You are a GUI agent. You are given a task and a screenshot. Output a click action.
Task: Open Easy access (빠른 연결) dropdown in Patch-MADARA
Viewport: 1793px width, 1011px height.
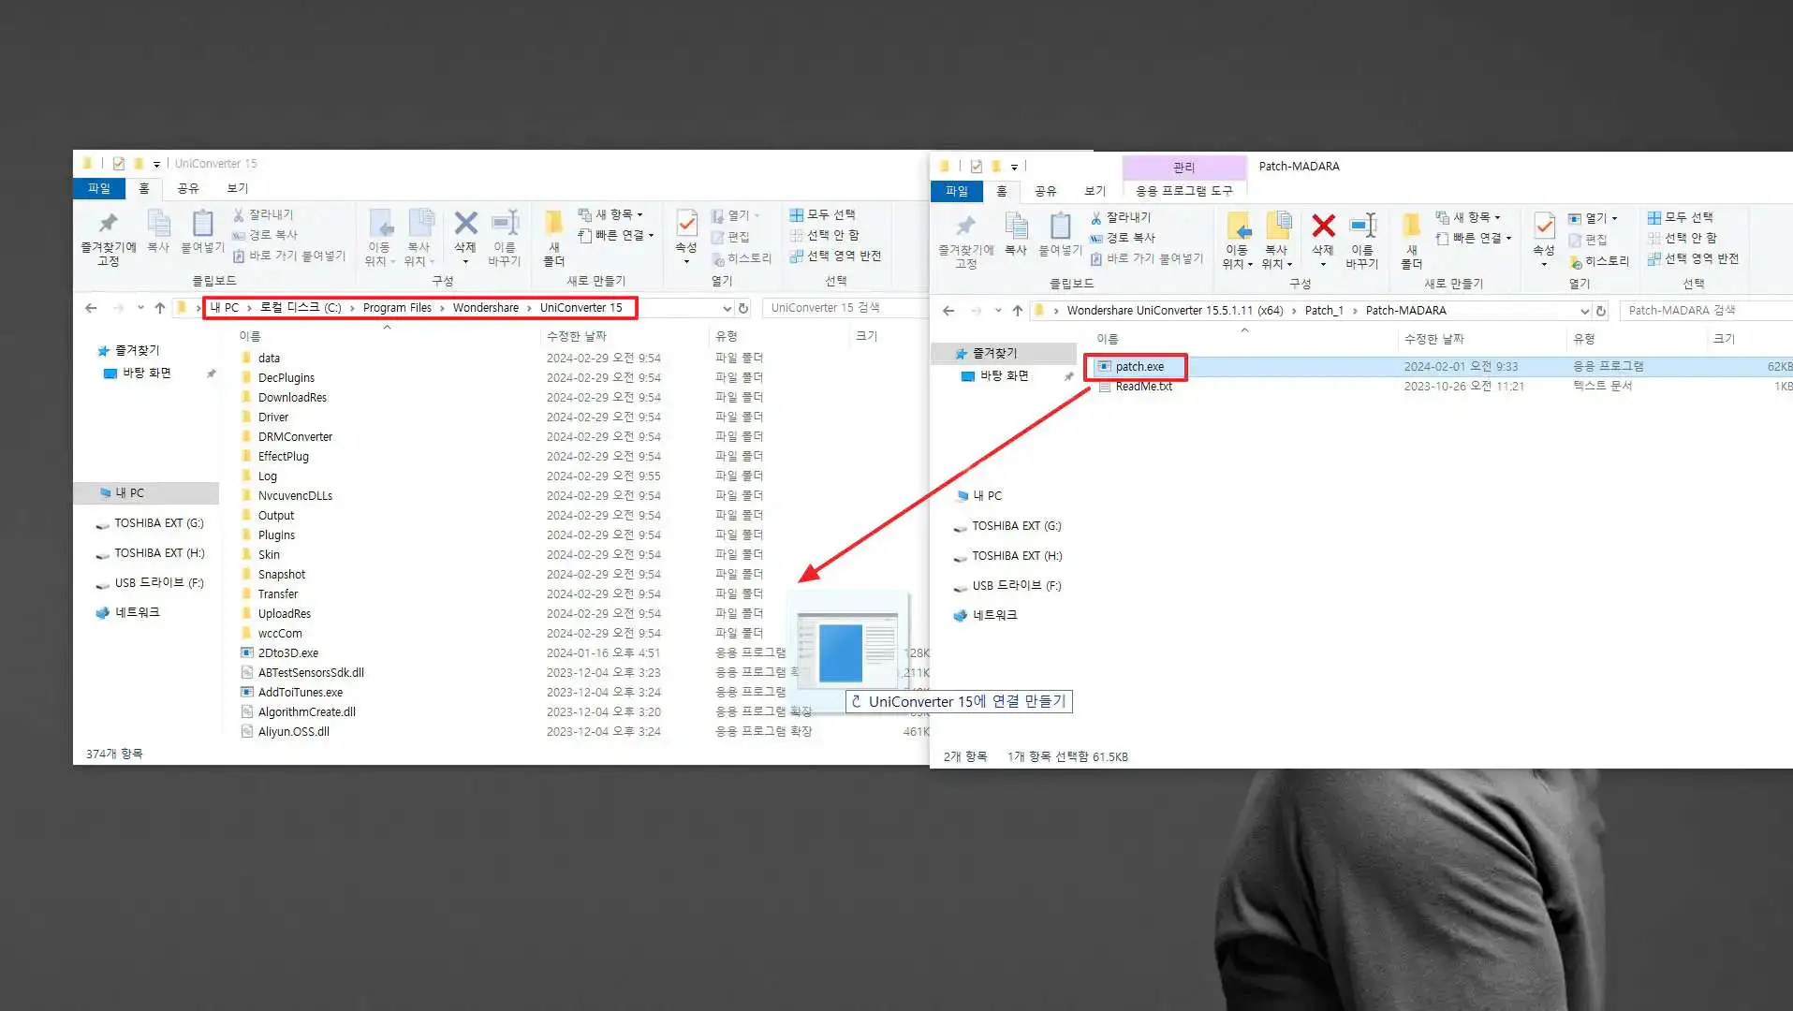click(x=1475, y=238)
